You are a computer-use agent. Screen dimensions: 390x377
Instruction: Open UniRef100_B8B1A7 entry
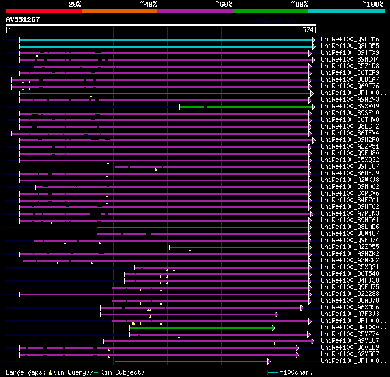[350, 80]
